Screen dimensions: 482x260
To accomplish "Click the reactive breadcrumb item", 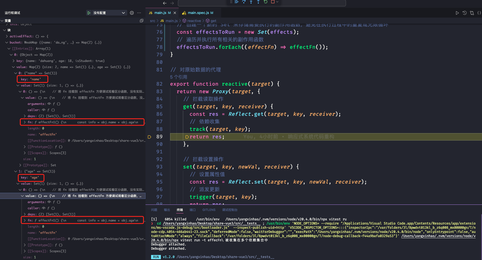I will (x=194, y=21).
